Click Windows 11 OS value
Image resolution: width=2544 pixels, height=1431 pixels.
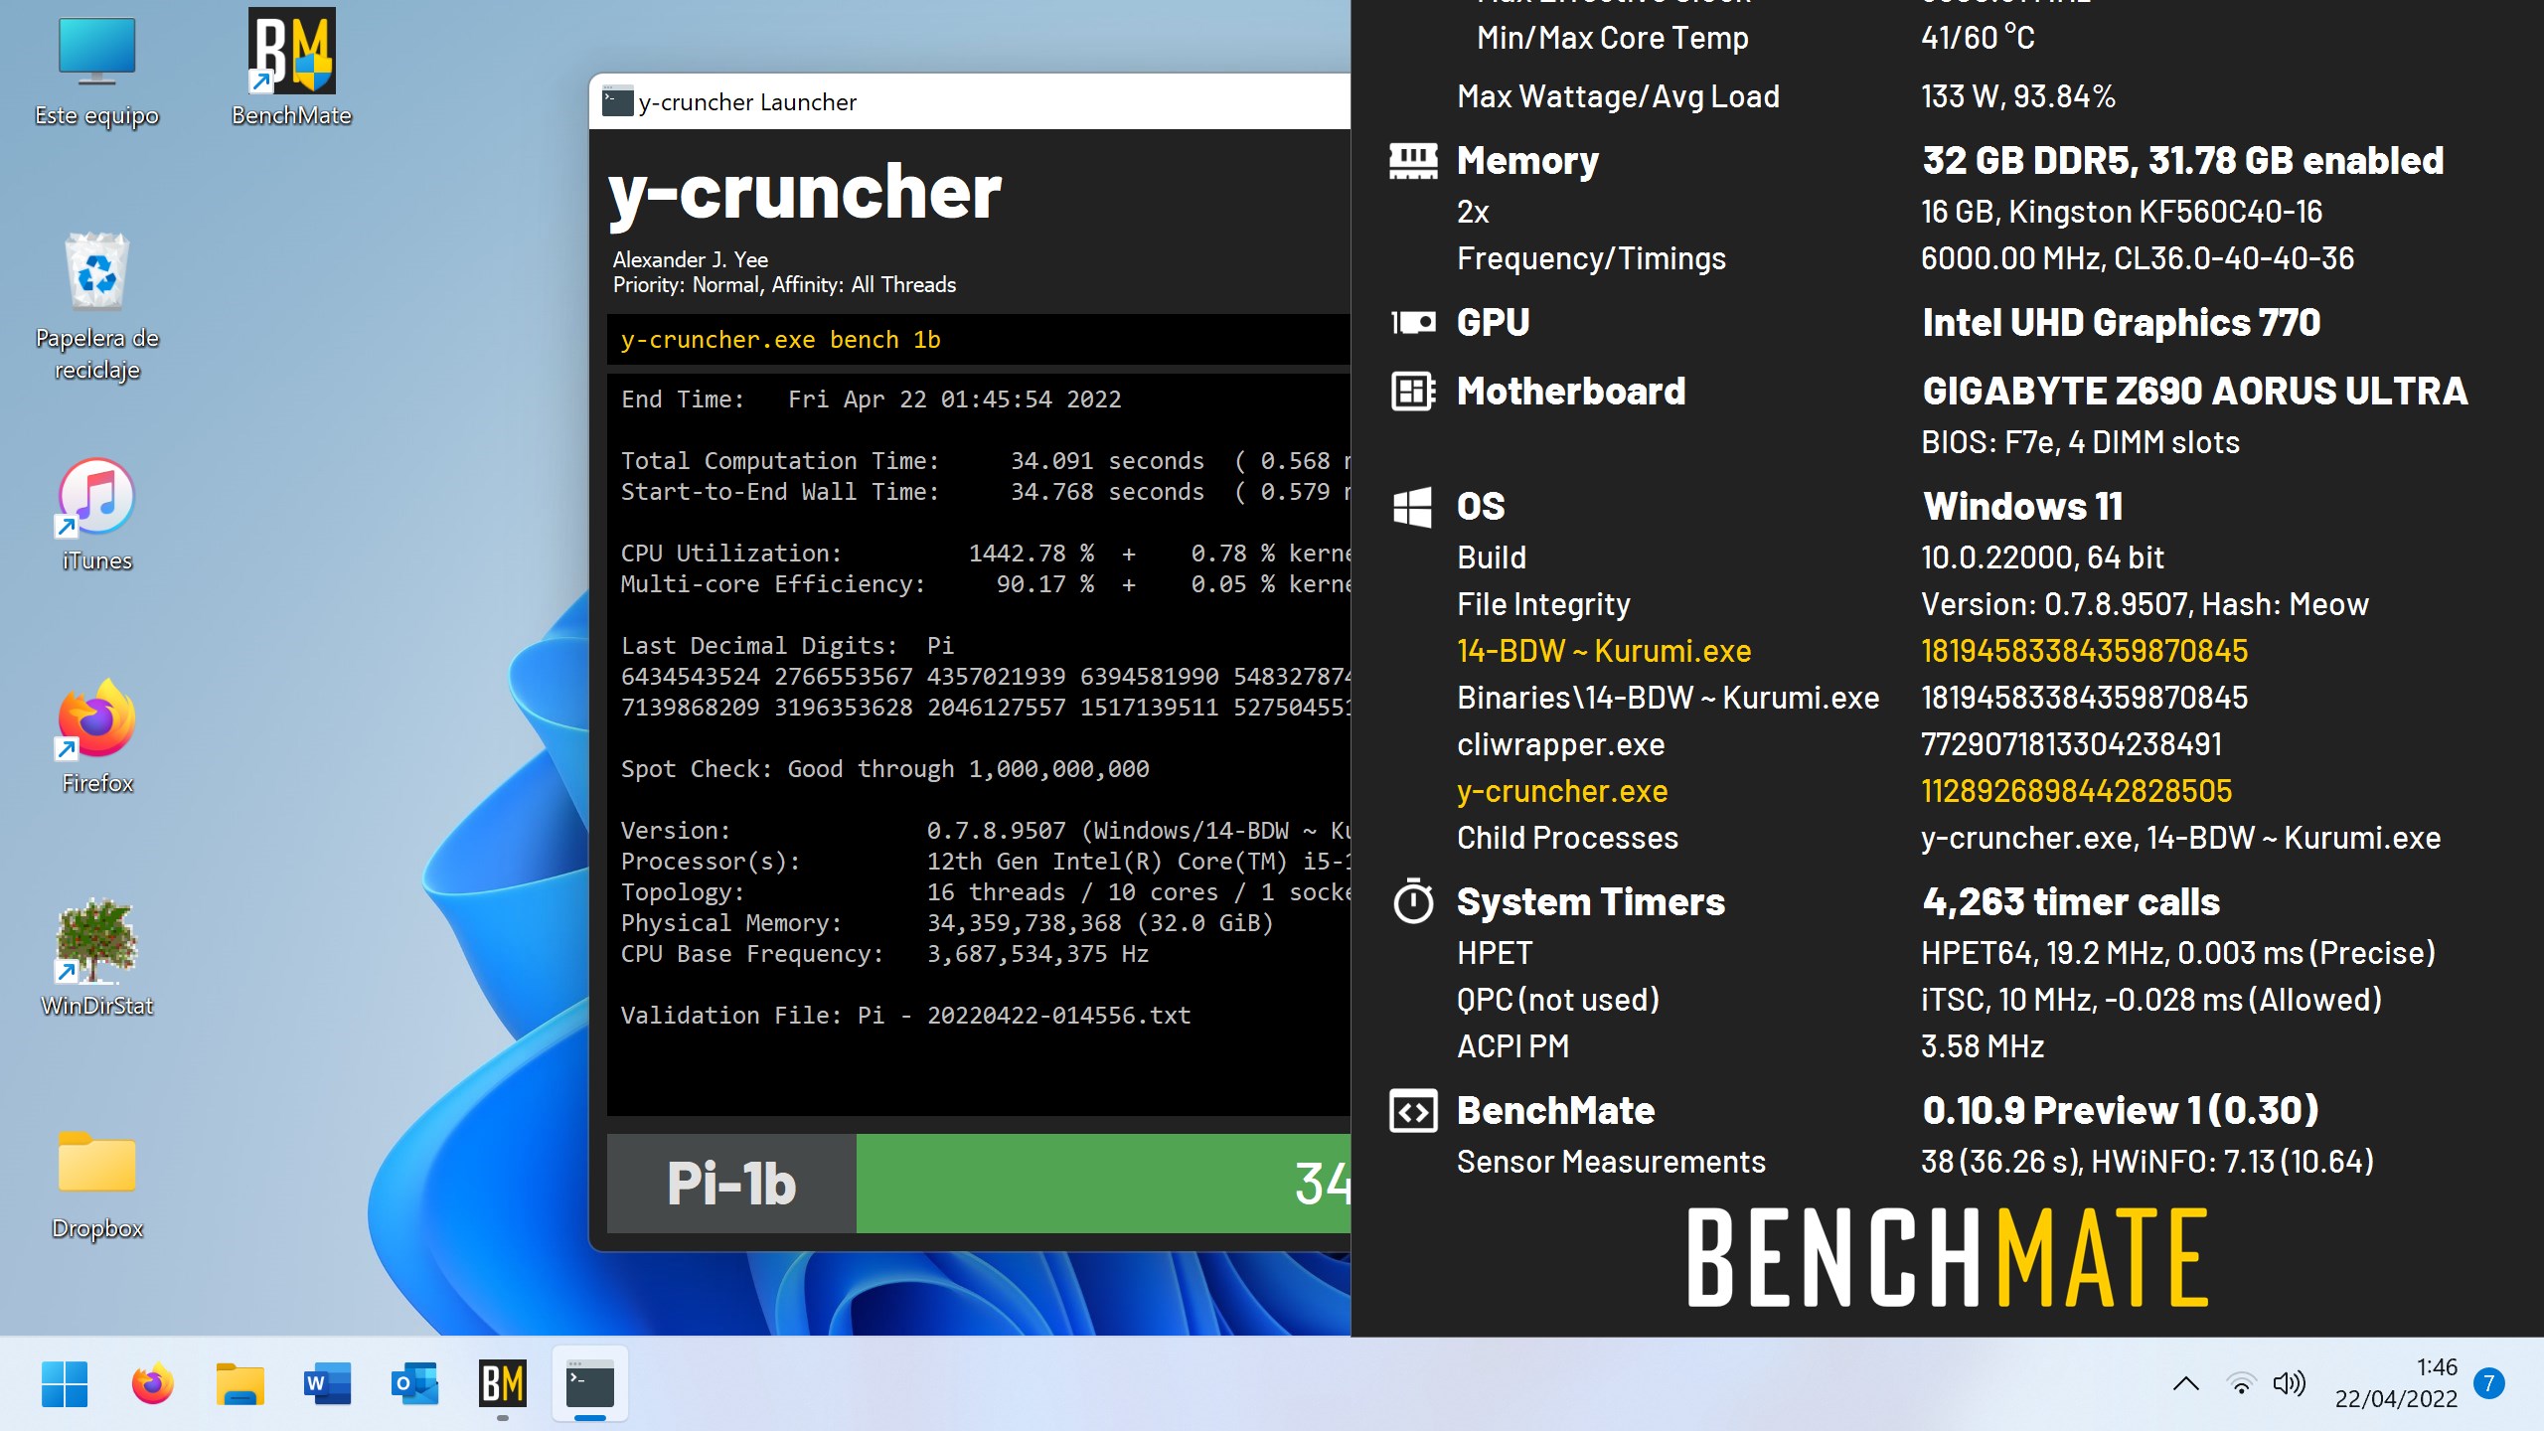[x=2022, y=507]
